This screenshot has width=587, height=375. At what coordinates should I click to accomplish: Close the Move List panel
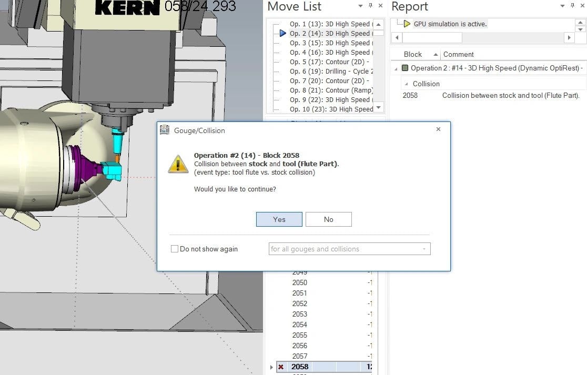(380, 6)
